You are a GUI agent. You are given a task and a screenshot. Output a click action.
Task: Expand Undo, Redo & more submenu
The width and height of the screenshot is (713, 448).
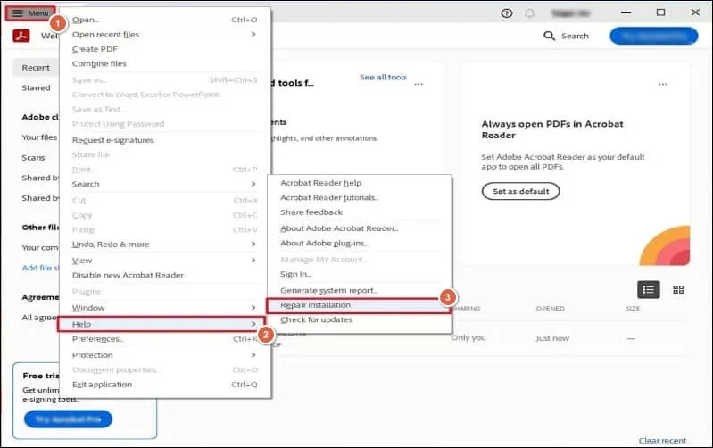[x=164, y=245]
